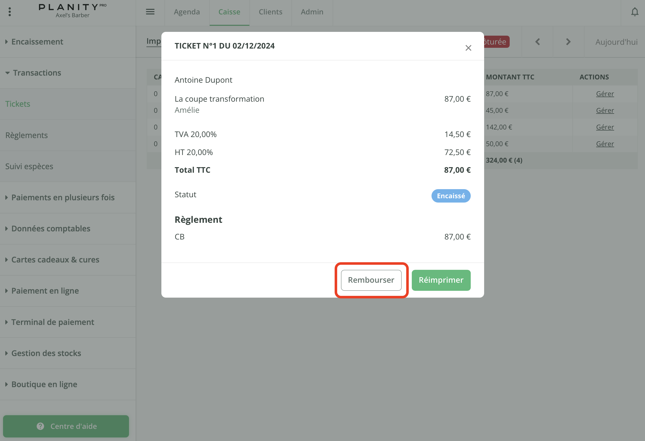Click Gérer link for 45,00 € ticket
The height and width of the screenshot is (441, 645).
point(605,111)
